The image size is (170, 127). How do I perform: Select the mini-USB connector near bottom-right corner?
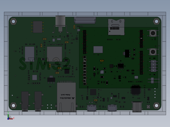click(x=137, y=107)
